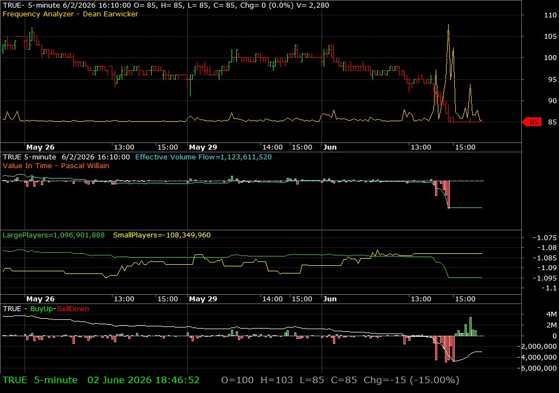Select the Frequency Analyzer - Dean Earwicker label

pos(70,14)
